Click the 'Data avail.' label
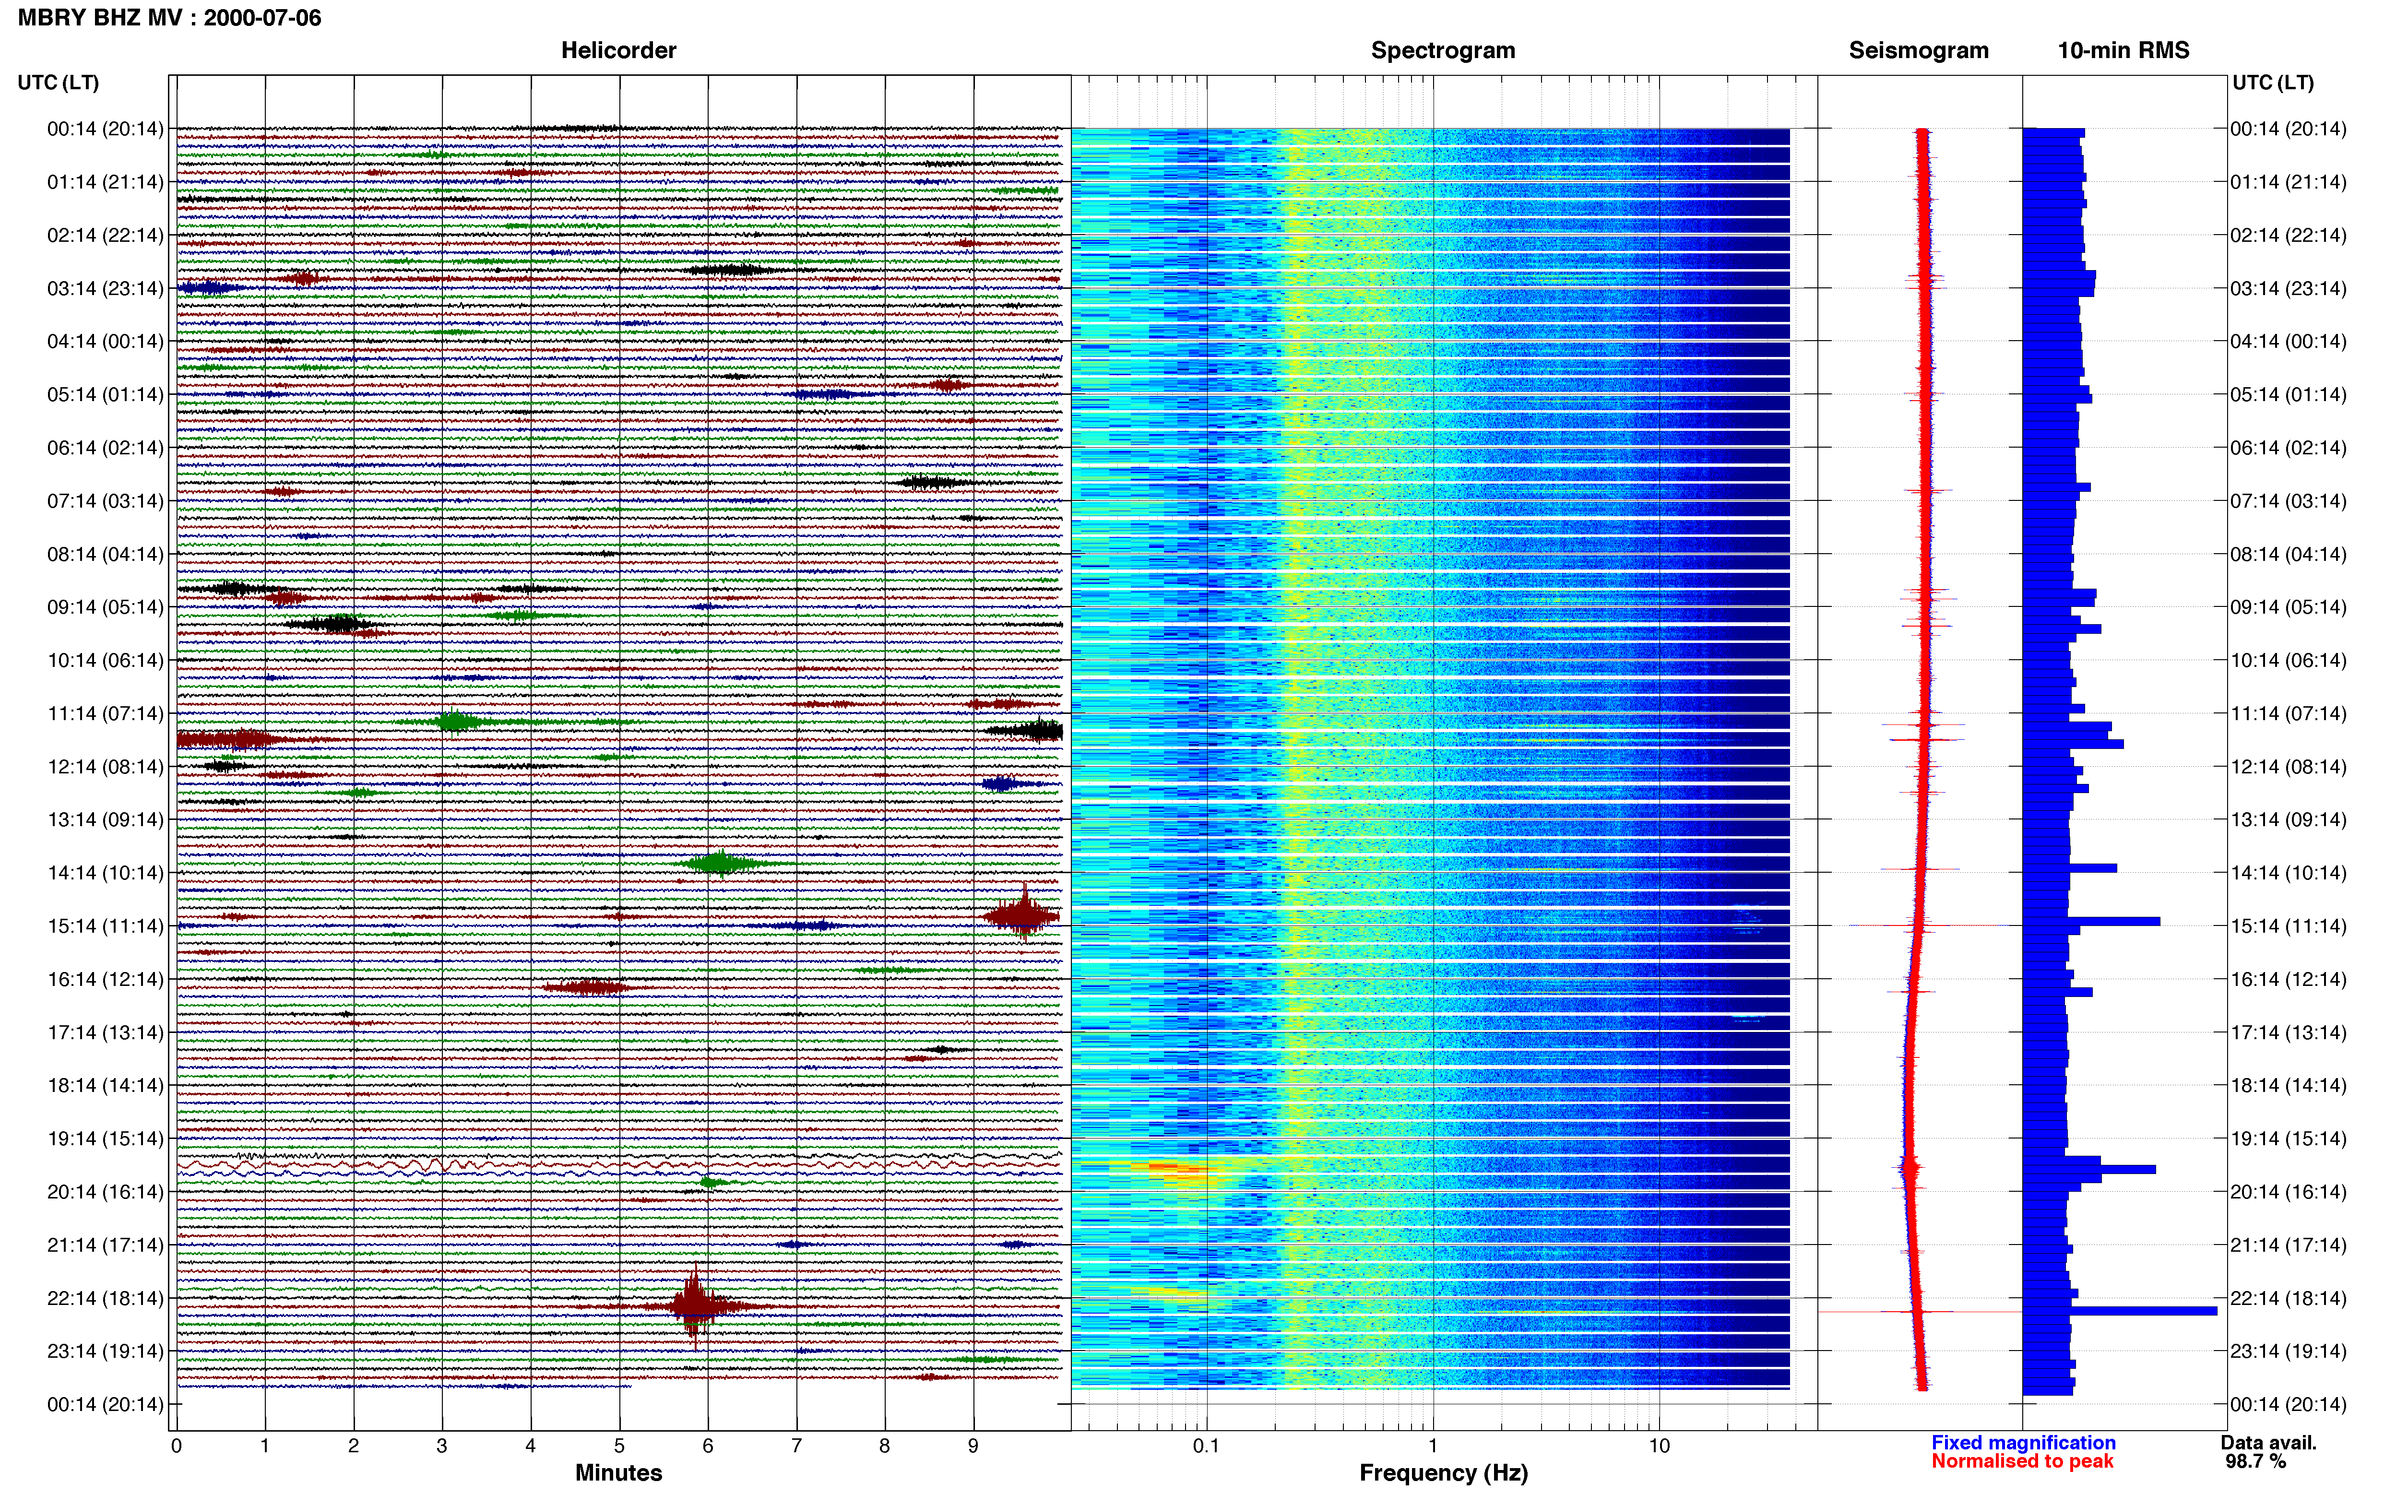This screenshot has width=2408, height=1506. click(2268, 1442)
